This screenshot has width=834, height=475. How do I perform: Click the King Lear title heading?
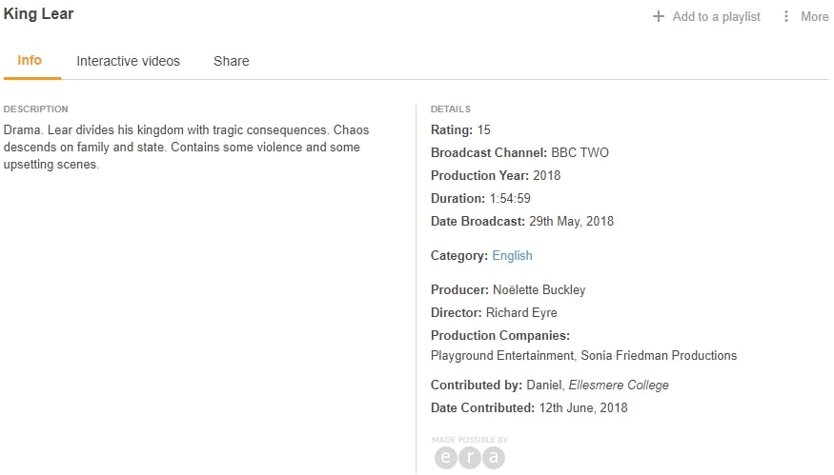[x=39, y=14]
